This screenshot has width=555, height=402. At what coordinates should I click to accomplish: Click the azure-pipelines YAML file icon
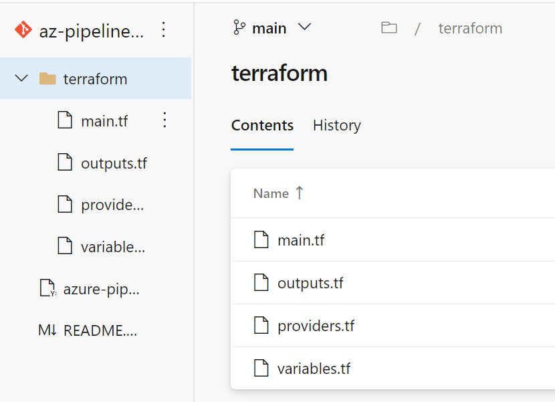click(x=47, y=289)
